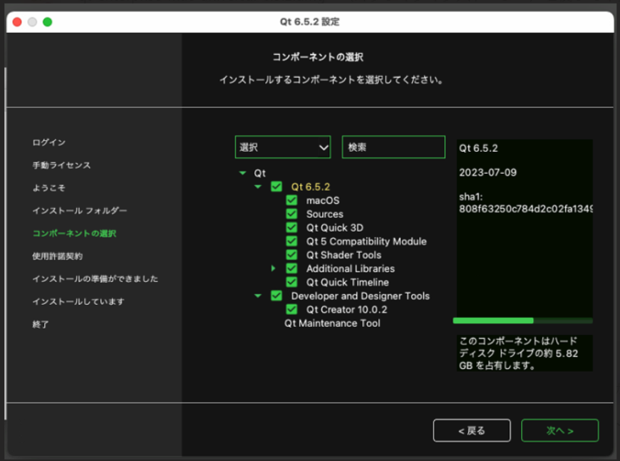Image resolution: width=620 pixels, height=461 pixels.
Task: Click highlighted コンポーネントの選択 sidebar step
Action: point(74,233)
